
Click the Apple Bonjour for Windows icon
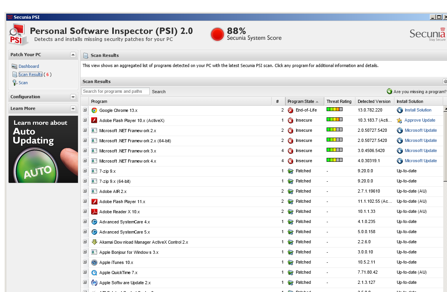tap(94, 252)
